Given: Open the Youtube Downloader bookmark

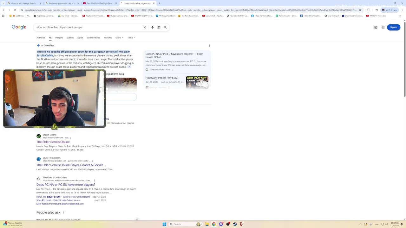Looking at the screenshot, I should [93, 16].
